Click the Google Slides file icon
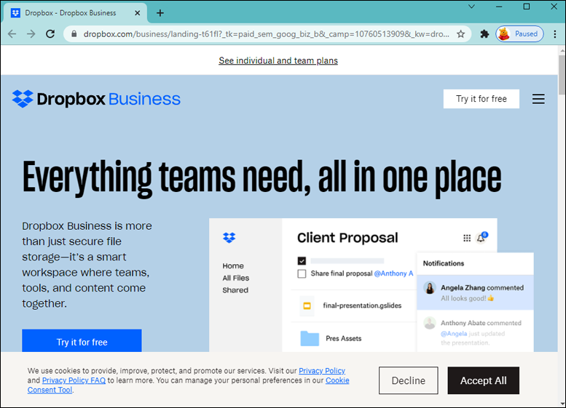The height and width of the screenshot is (408, 566). (x=307, y=305)
